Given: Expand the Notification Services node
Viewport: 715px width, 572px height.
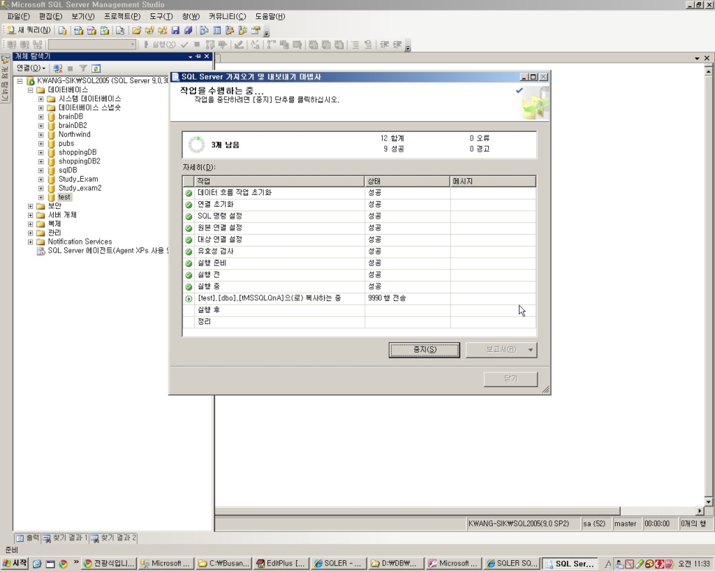Looking at the screenshot, I should tap(31, 242).
